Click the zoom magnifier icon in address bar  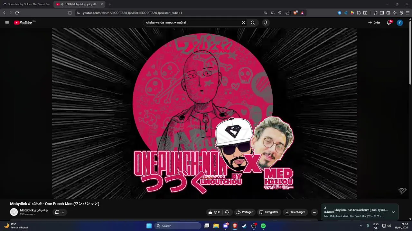coord(280,13)
